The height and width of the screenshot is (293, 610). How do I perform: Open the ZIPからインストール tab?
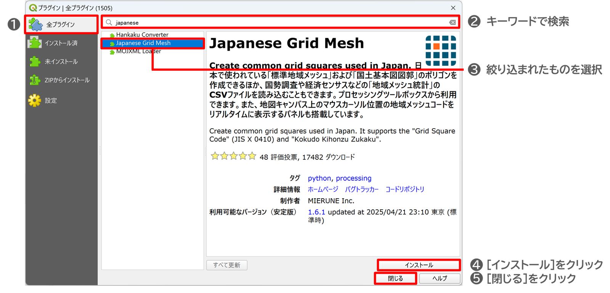point(62,80)
